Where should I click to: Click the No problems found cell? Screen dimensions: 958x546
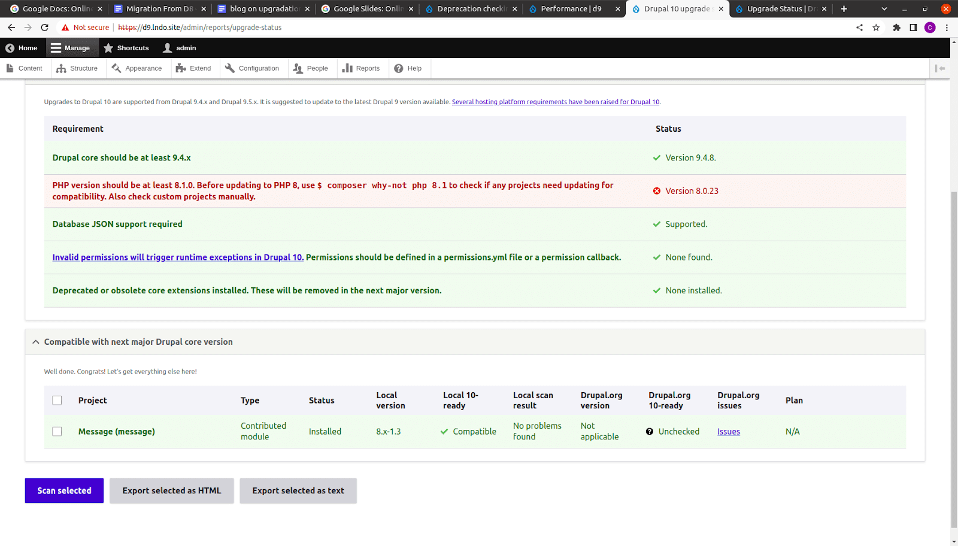(537, 431)
